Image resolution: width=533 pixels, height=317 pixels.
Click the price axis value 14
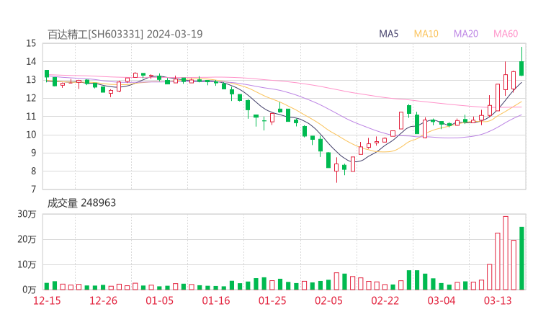point(31,61)
